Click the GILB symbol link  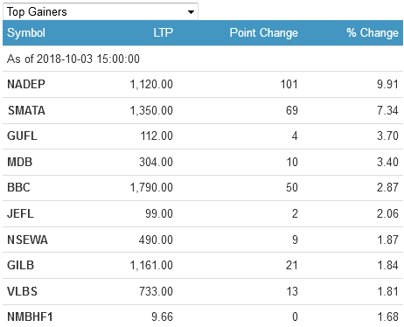pos(21,265)
